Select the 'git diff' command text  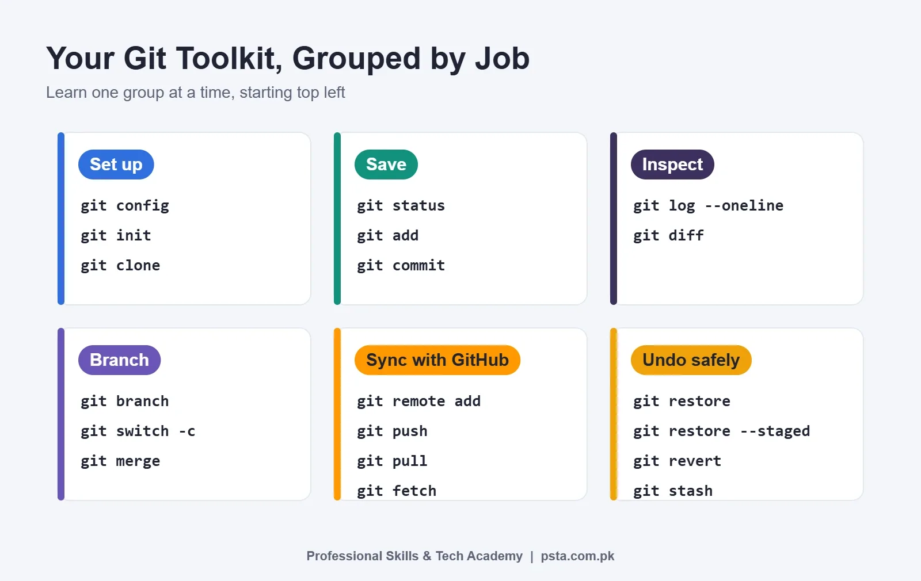pos(668,236)
